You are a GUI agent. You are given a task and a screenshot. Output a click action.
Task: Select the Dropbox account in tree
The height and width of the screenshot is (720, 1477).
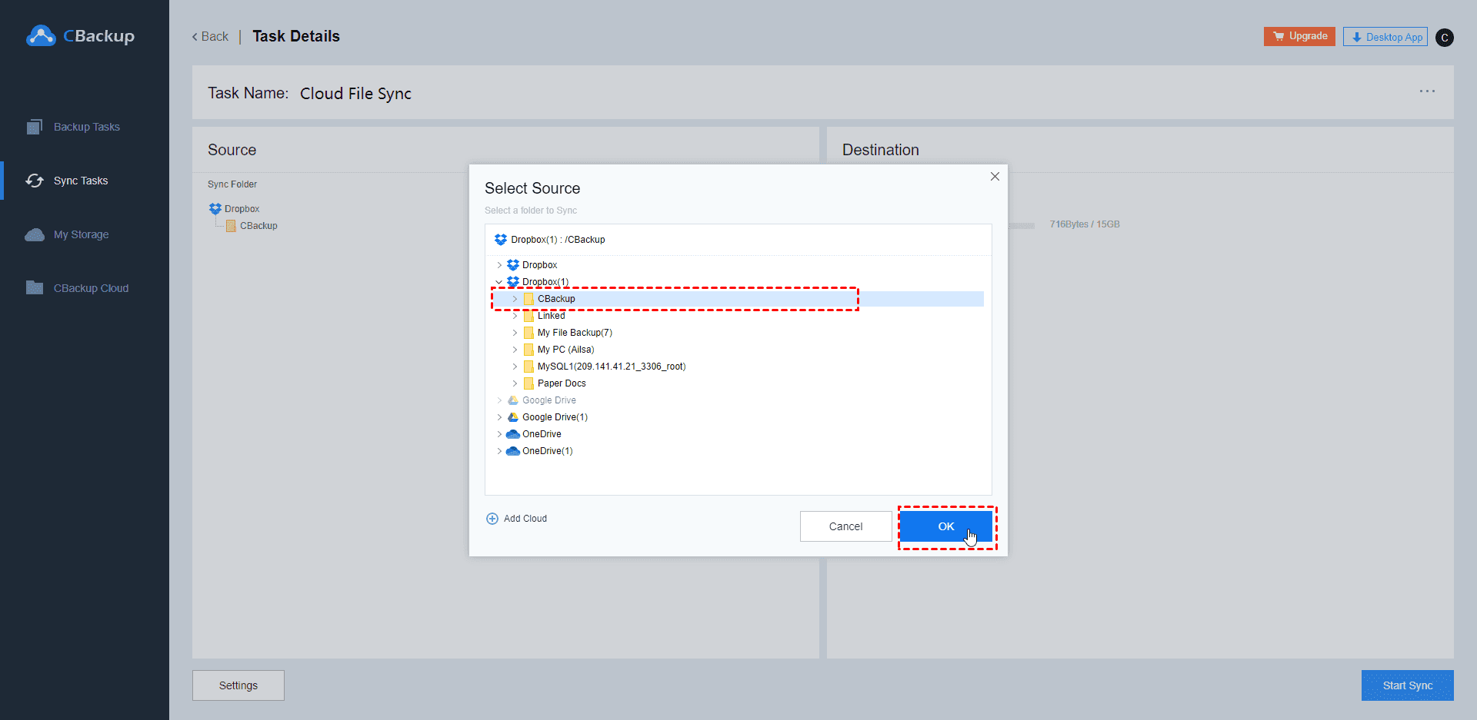pos(539,265)
